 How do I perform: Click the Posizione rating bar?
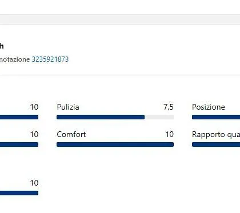[x=216, y=117]
